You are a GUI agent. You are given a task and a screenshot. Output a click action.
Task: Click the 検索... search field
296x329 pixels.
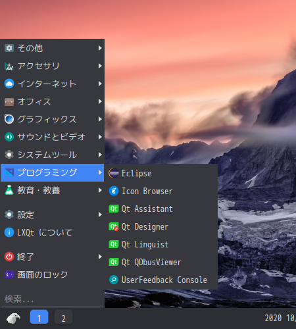(x=52, y=299)
